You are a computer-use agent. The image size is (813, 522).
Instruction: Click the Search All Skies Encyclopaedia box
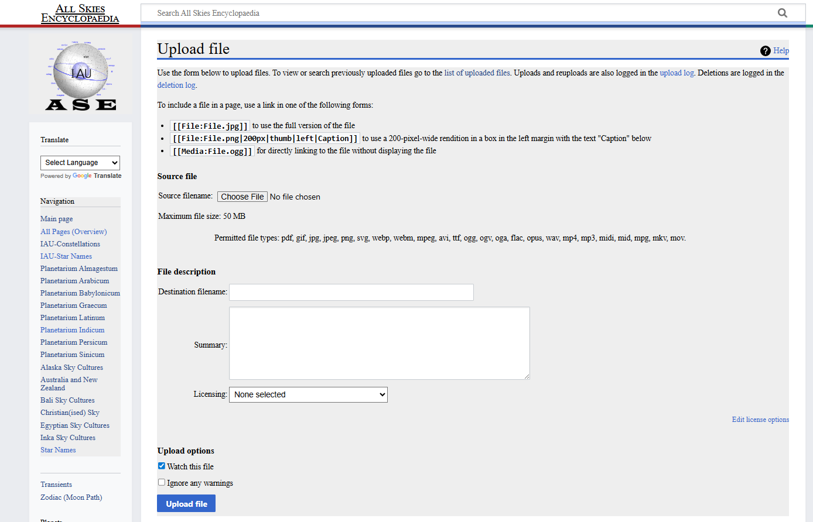(463, 13)
